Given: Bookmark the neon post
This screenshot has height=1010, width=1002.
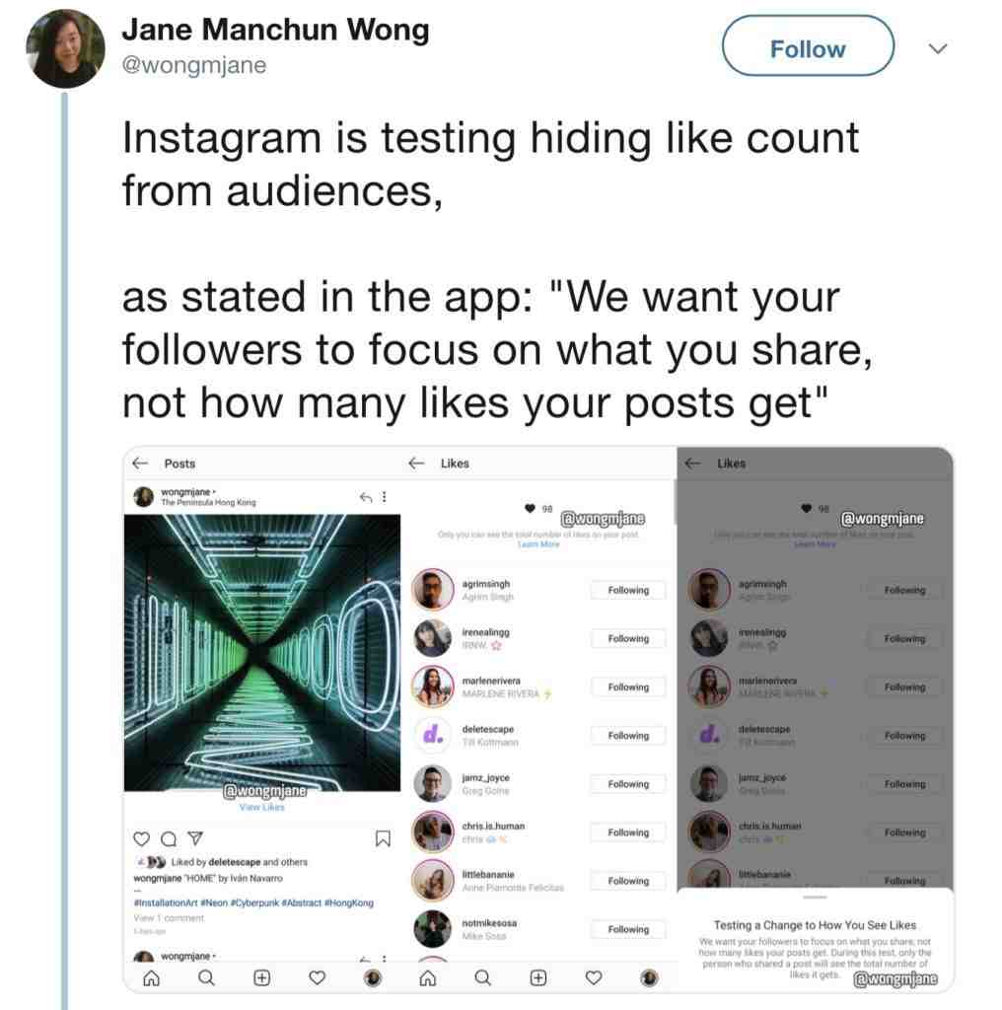Looking at the screenshot, I should pyautogui.click(x=383, y=838).
